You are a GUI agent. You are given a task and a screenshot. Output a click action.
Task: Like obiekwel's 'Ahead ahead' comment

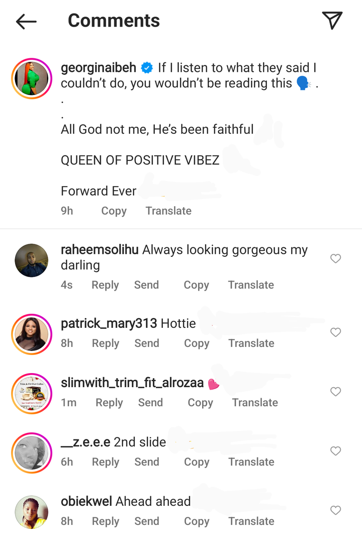[x=335, y=510]
